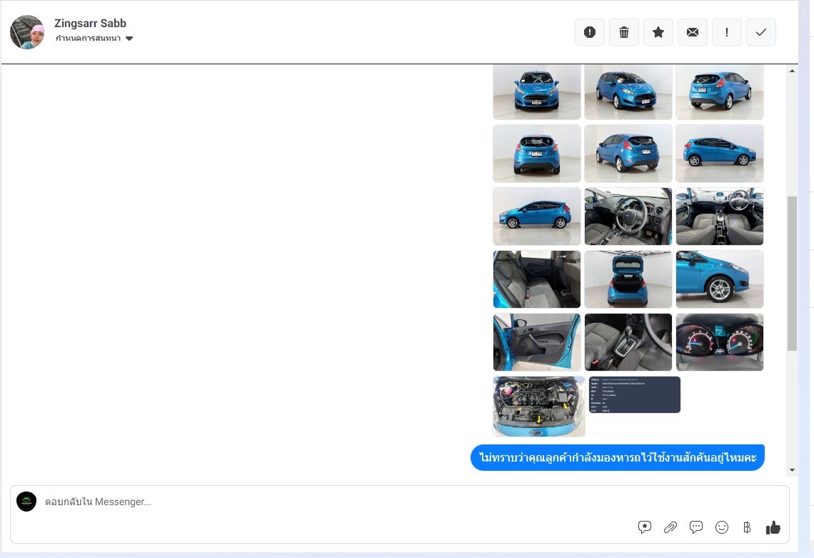Open Zingsarr Sabb profile picture
Screen dimensions: 814x558
tap(27, 32)
